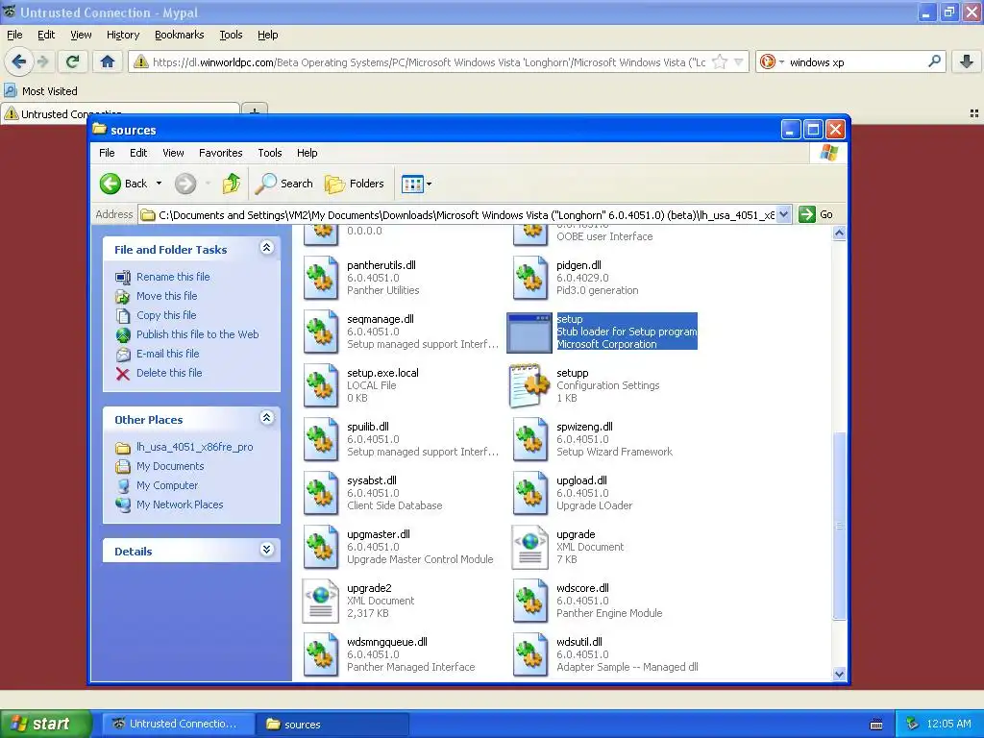Open Search in the Explorer toolbar
Viewport: 984px width, 738px height.
coord(283,184)
